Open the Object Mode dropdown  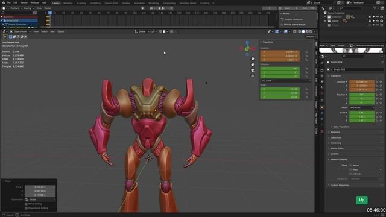(x=21, y=31)
